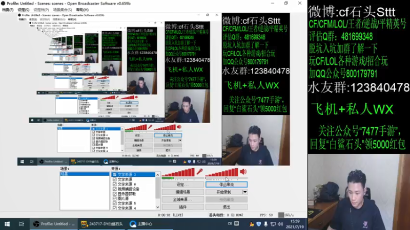The image size is (410, 230).
Task: Toggle the plain 文字来源 source checkbox
Action: tap(114, 179)
